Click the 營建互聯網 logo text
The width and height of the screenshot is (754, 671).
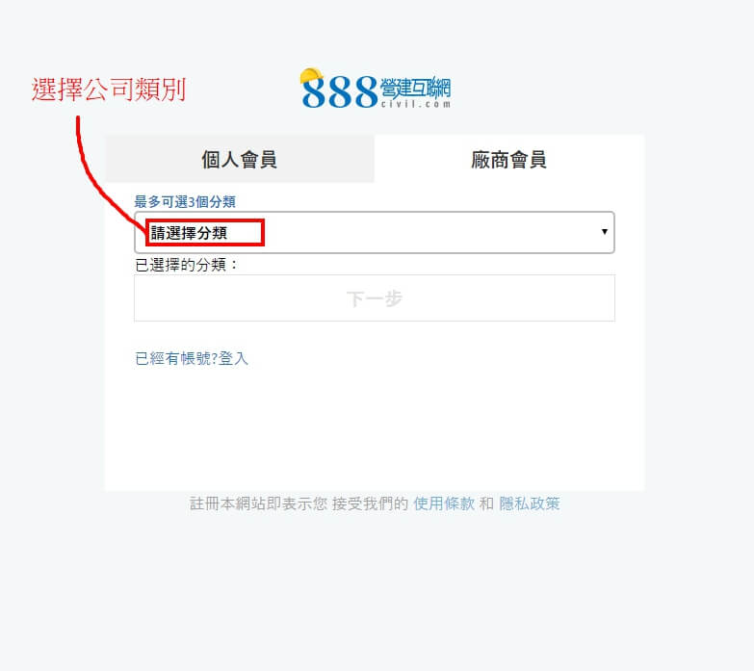pyautogui.click(x=415, y=88)
